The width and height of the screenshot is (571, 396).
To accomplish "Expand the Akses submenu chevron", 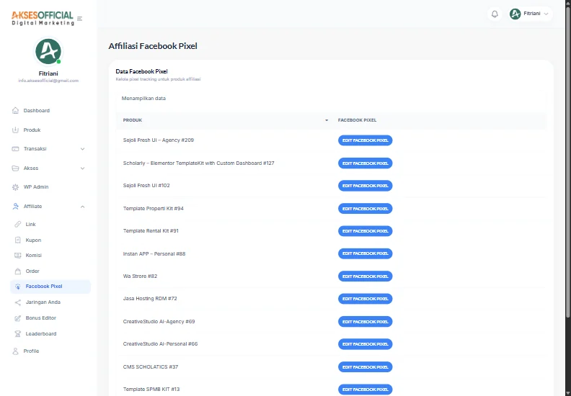I will [x=83, y=168].
